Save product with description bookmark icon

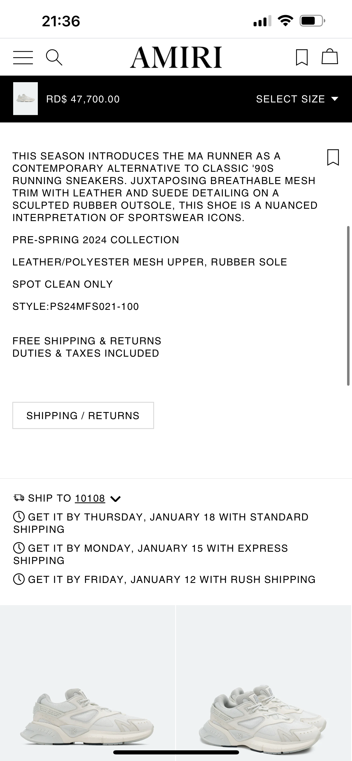click(333, 158)
